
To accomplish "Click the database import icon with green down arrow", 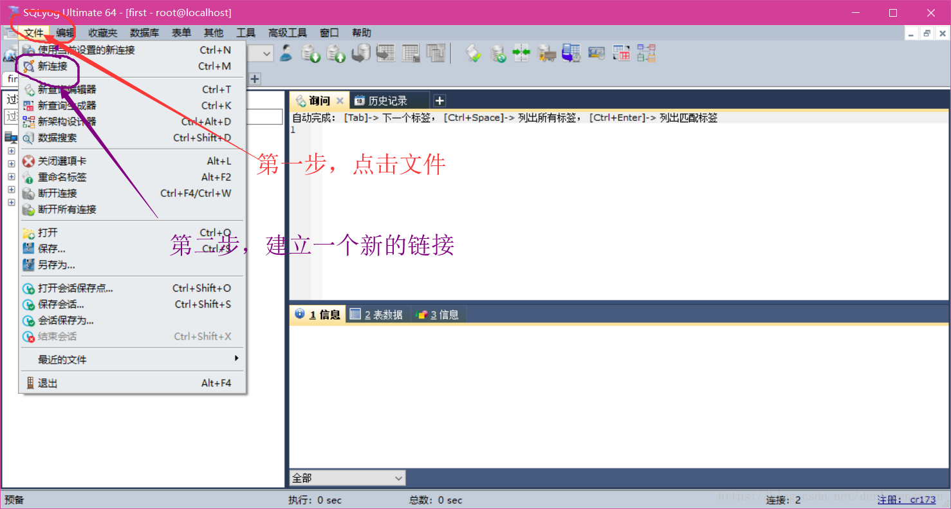I will coord(311,53).
